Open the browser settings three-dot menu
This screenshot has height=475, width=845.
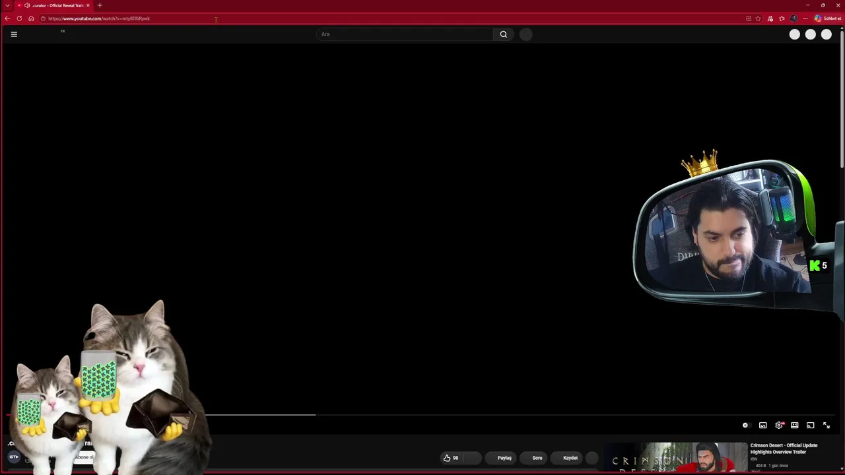coord(805,18)
